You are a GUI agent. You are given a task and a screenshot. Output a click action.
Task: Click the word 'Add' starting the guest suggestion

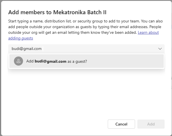click(x=30, y=61)
